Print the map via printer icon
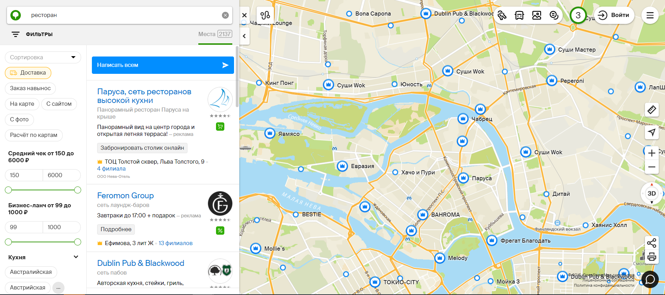 click(x=652, y=257)
